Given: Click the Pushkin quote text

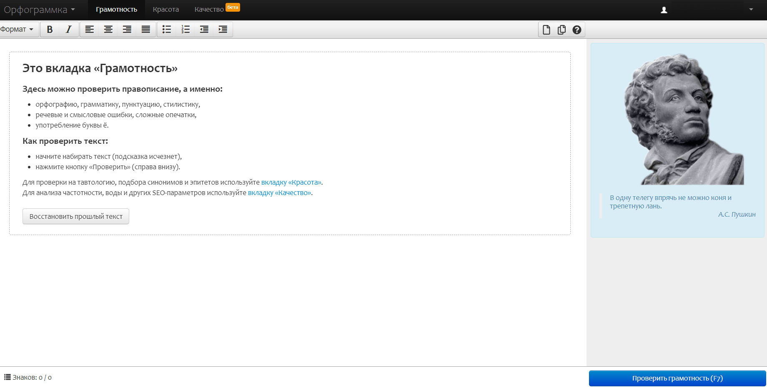Looking at the screenshot, I should point(671,202).
